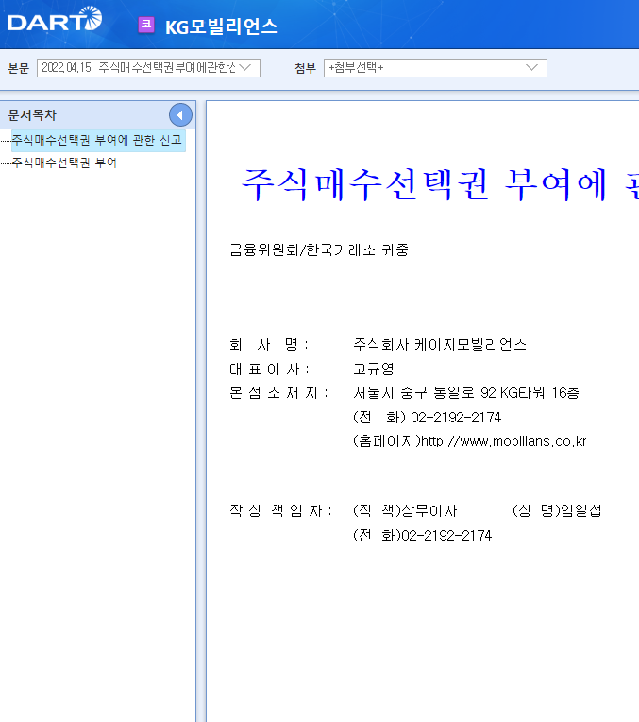The height and width of the screenshot is (722, 639).
Task: Open the 본문 document dropdown
Action: pyautogui.click(x=148, y=68)
